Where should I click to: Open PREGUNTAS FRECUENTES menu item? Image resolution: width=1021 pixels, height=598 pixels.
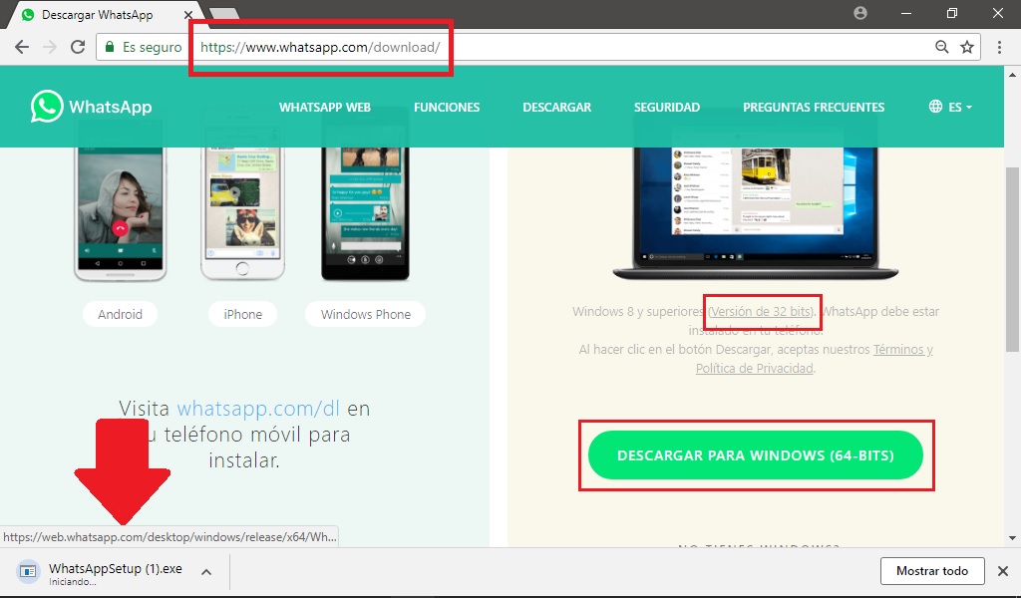tap(814, 108)
